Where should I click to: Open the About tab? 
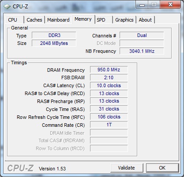tap(145, 20)
